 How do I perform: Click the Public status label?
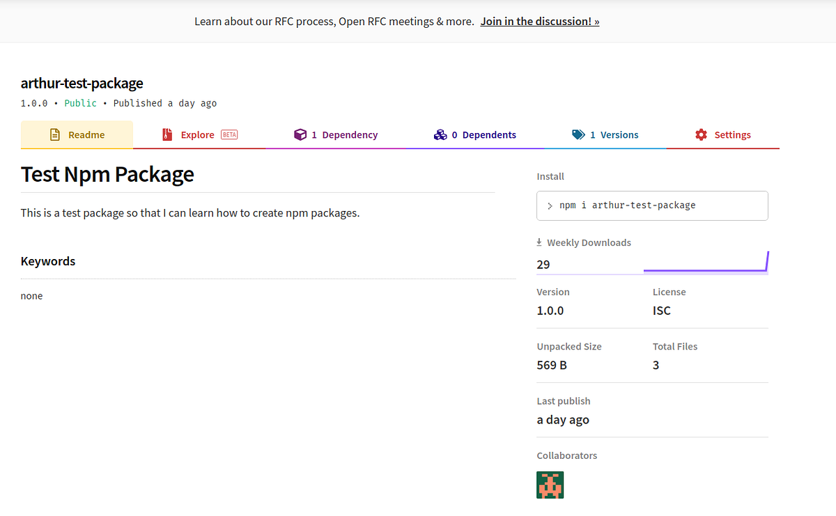tap(81, 104)
